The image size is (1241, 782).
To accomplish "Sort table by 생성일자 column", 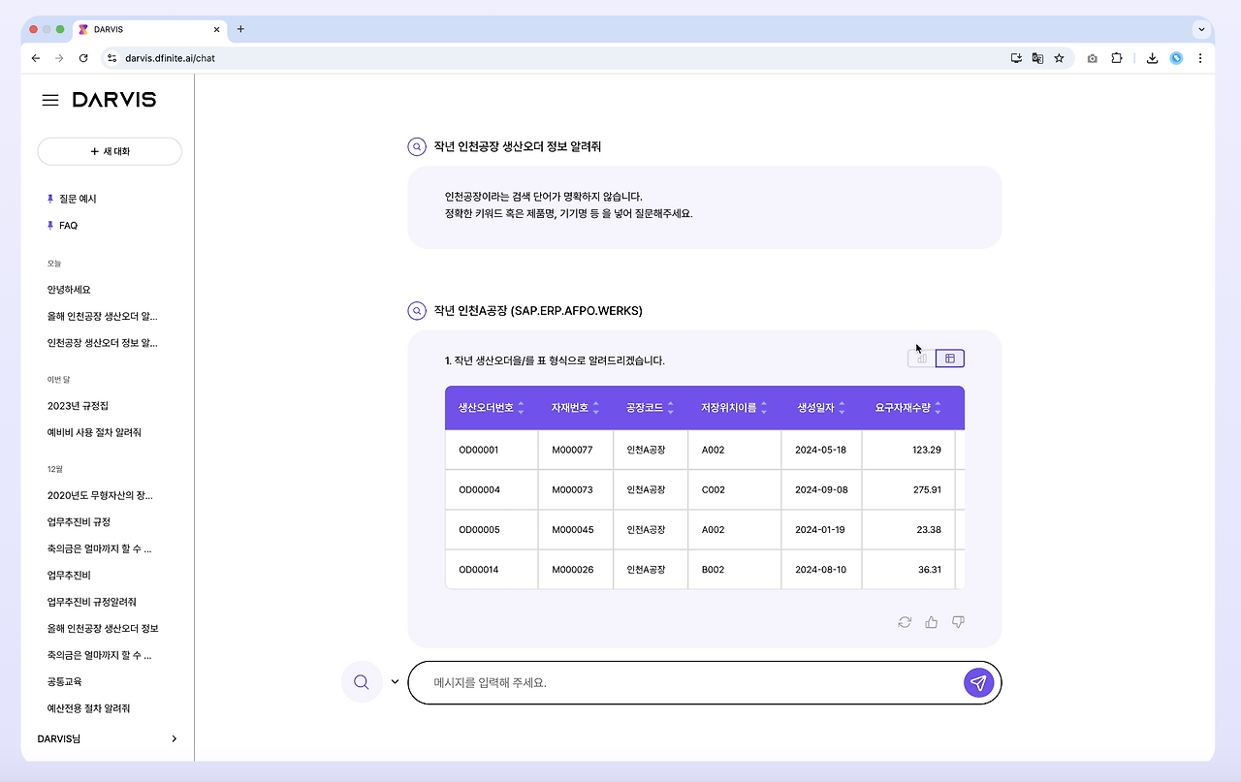I will click(x=843, y=408).
